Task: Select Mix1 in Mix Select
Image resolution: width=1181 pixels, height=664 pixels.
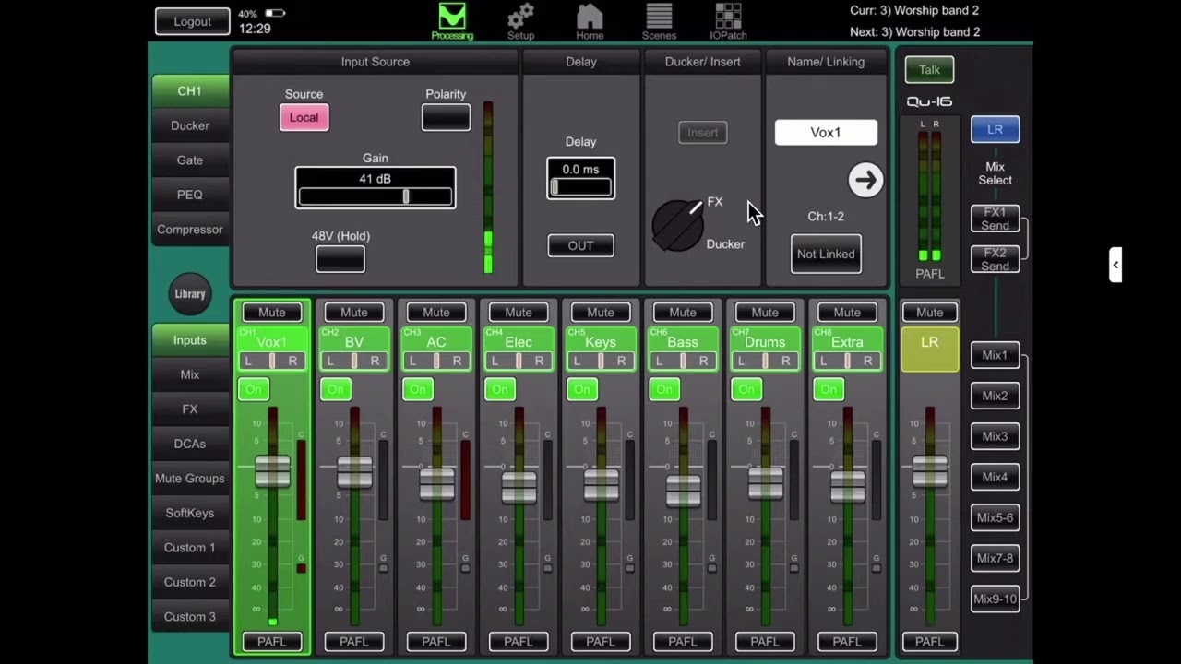Action: [995, 355]
